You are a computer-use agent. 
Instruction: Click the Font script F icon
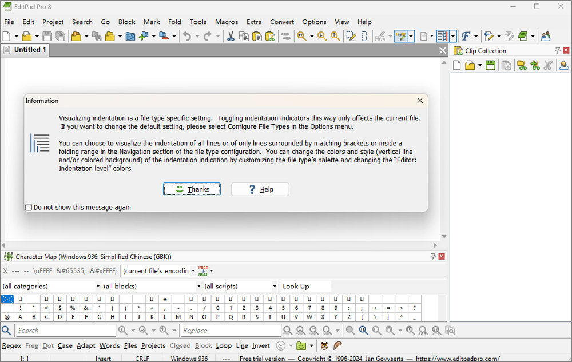466,36
